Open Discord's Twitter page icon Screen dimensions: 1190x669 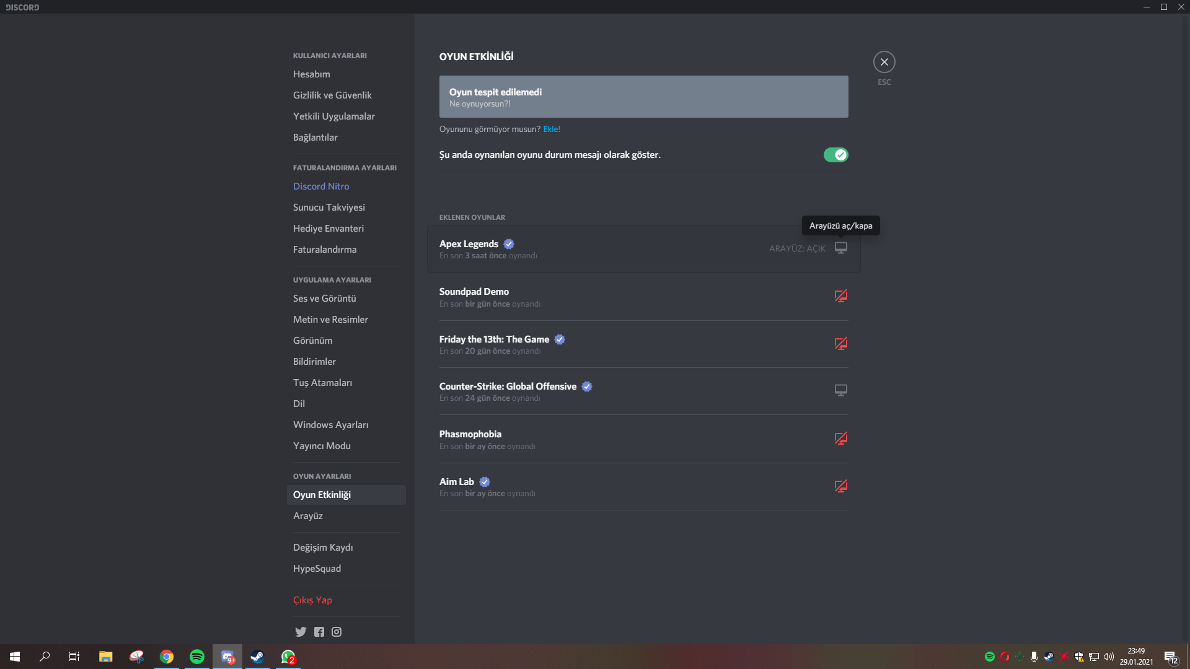click(x=301, y=632)
